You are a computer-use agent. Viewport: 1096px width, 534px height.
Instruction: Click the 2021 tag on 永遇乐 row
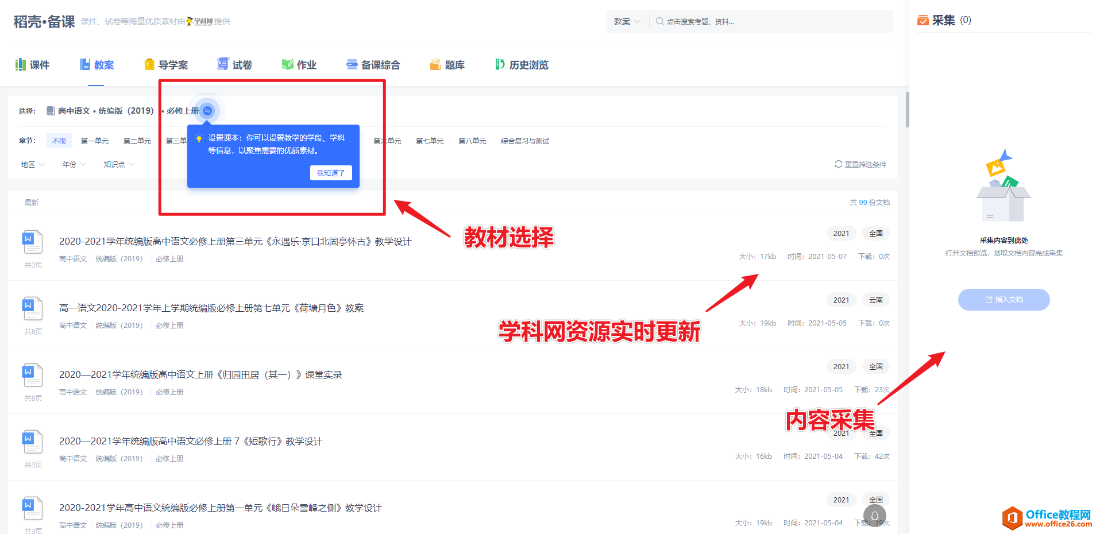pyautogui.click(x=842, y=233)
